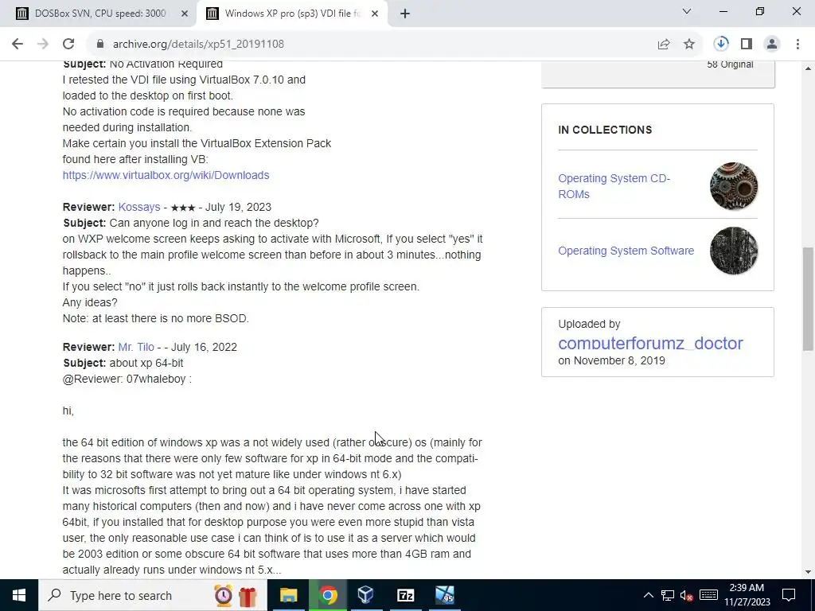Open Operating System CD-ROMs collection
Viewport: 815px width, 611px height.
click(x=614, y=186)
